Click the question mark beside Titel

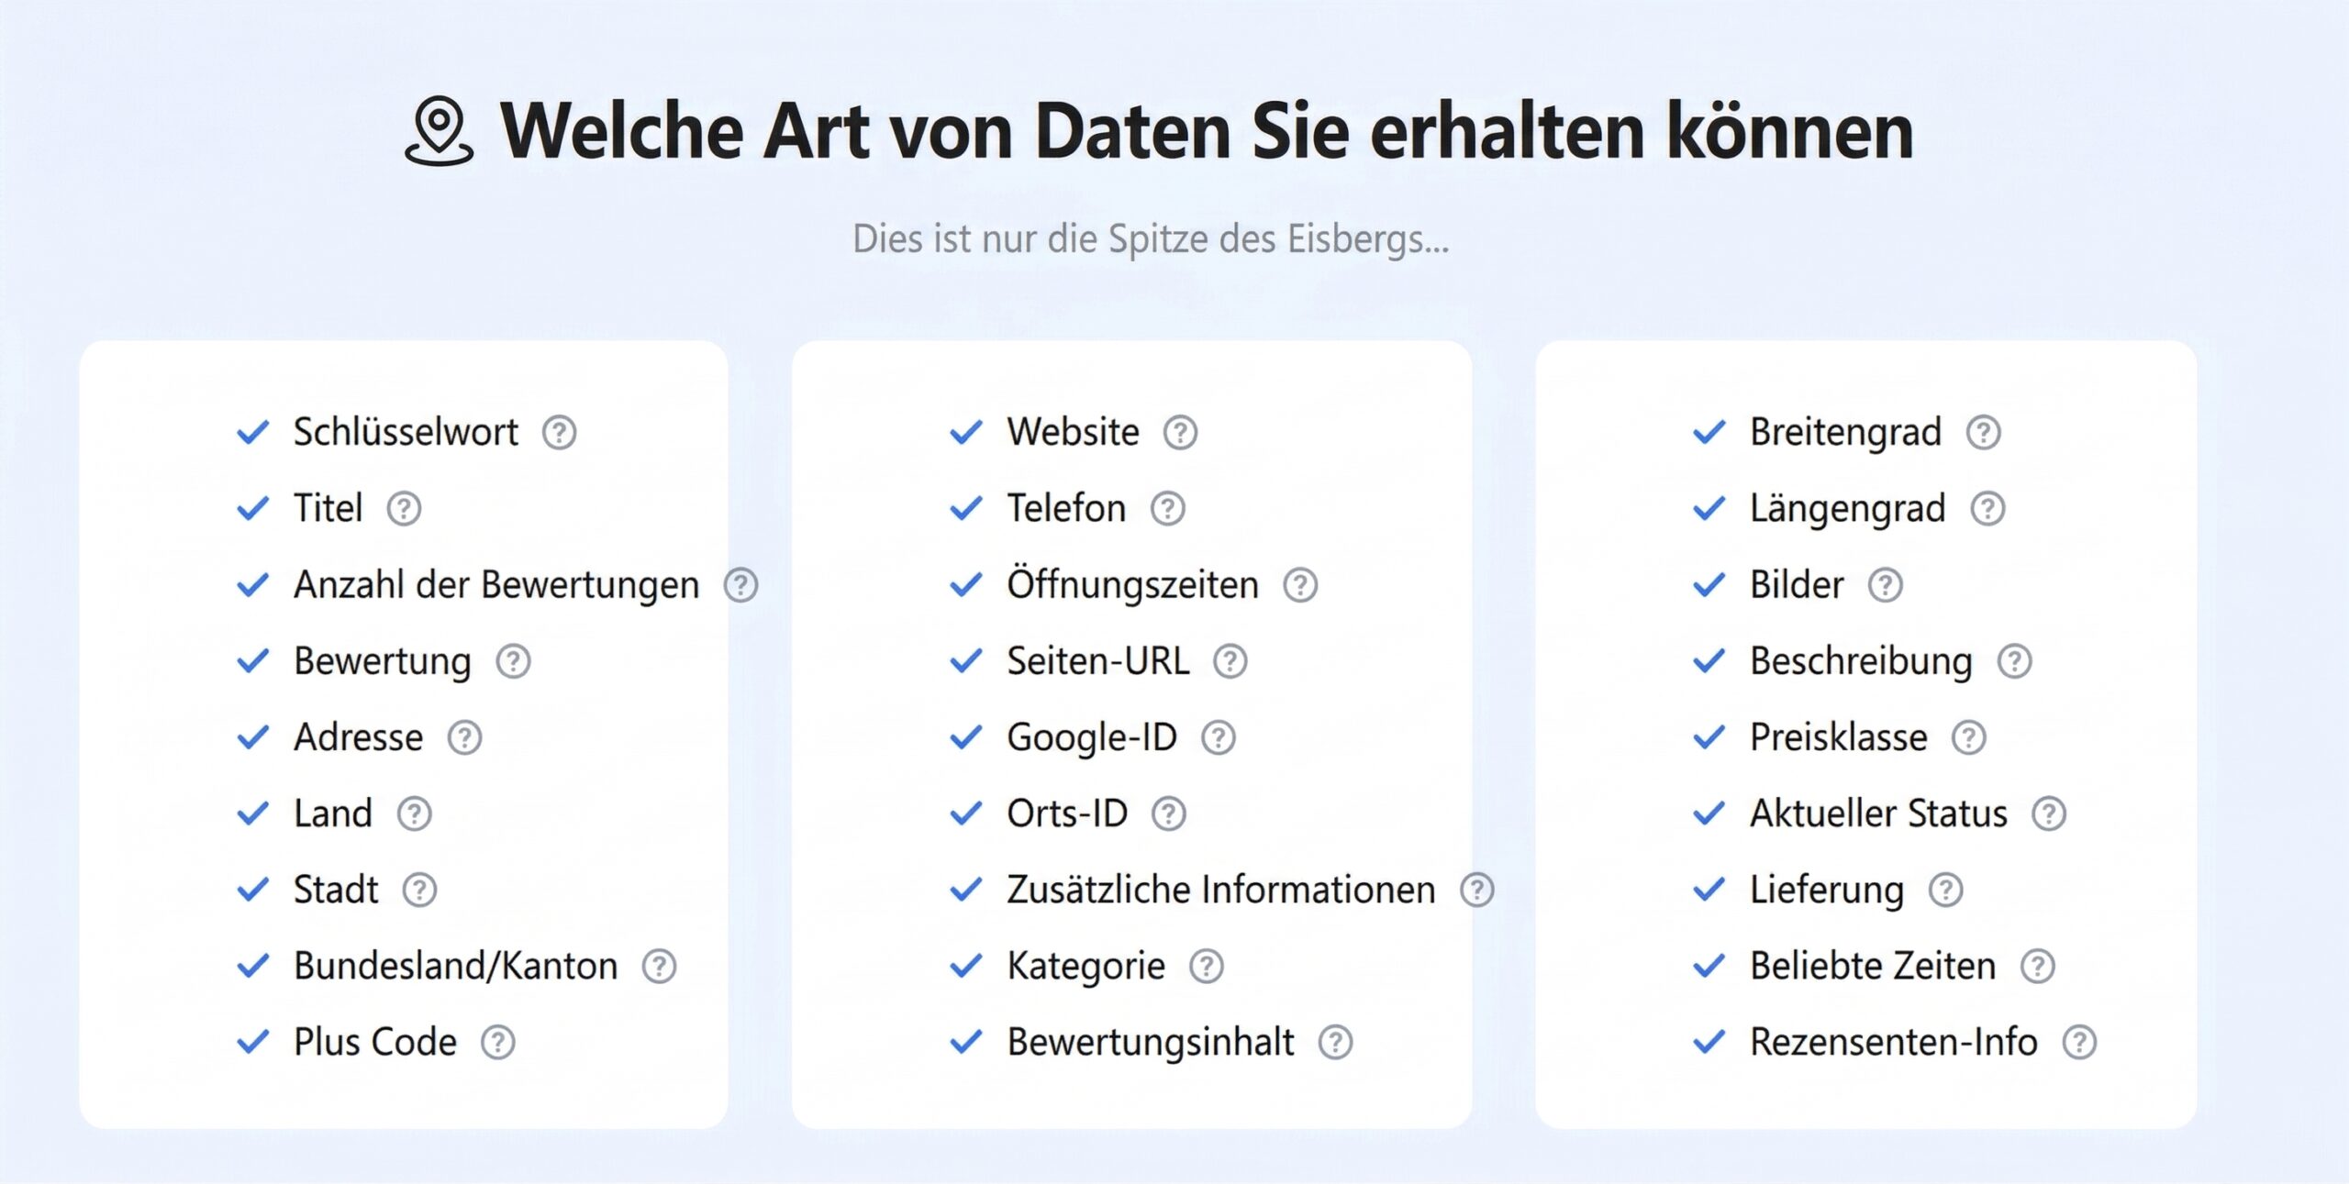click(x=404, y=508)
